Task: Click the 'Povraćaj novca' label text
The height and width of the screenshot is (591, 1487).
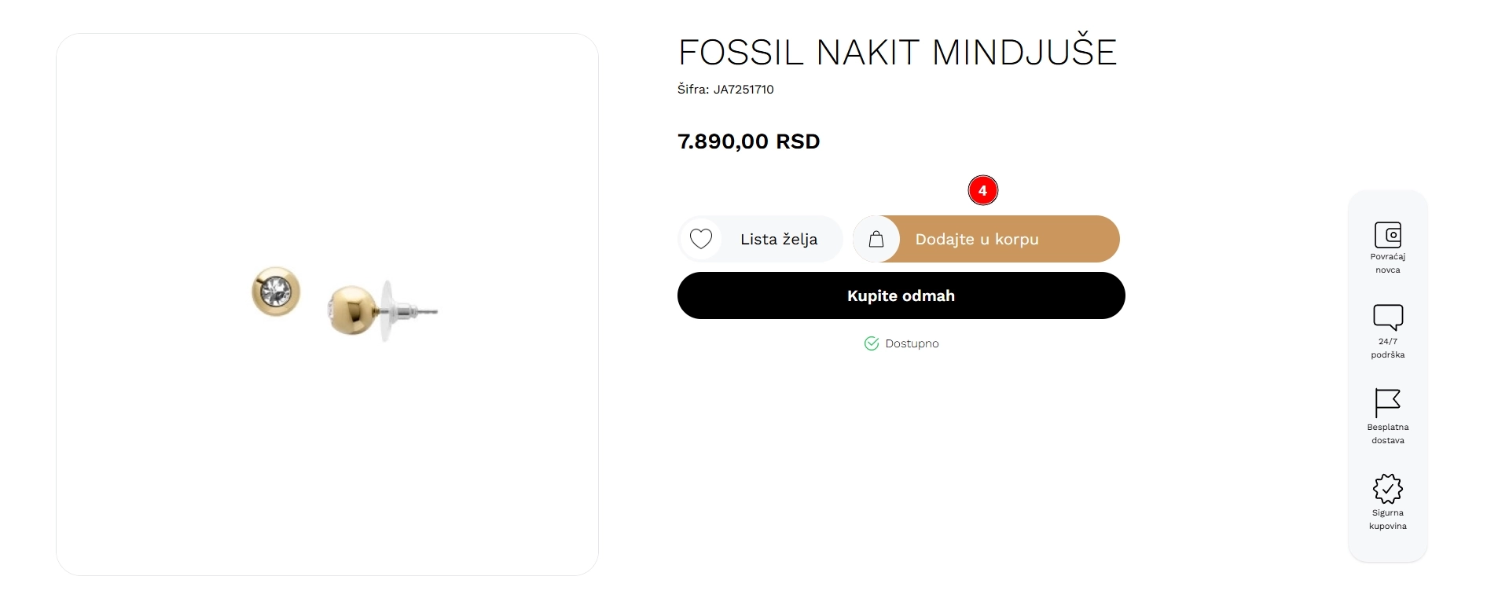Action: point(1388,263)
